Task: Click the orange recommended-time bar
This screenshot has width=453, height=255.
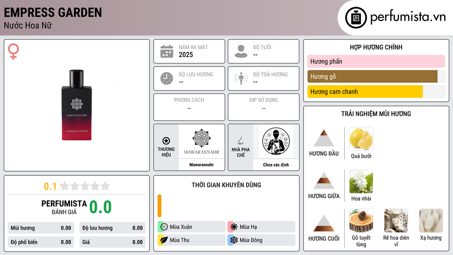Action: coord(159,205)
